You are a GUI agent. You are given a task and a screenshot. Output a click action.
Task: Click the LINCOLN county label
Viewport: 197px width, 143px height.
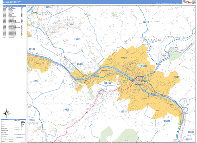[33, 123]
